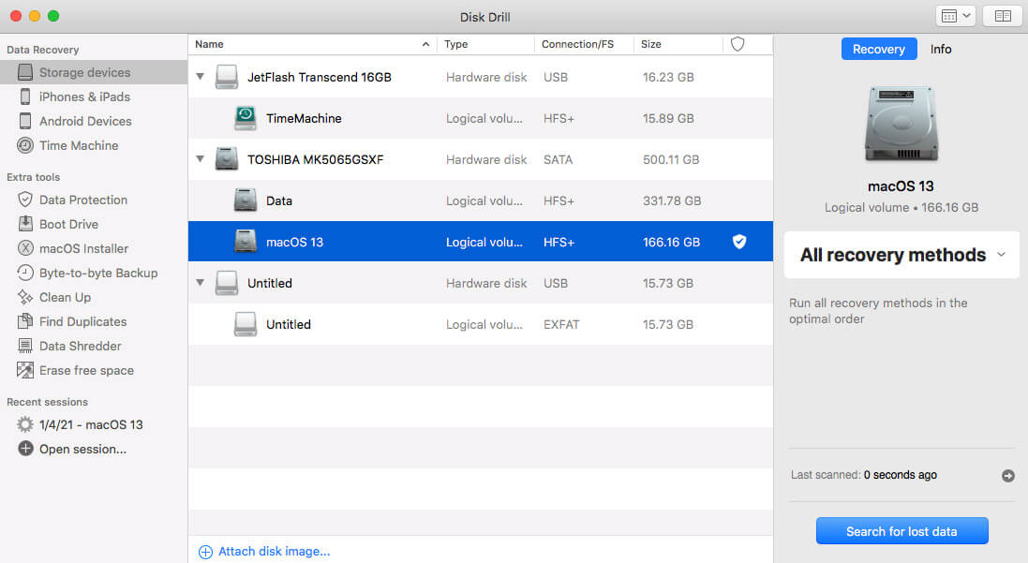This screenshot has width=1028, height=563.
Task: Open the macOS Installer tool
Action: tap(83, 248)
